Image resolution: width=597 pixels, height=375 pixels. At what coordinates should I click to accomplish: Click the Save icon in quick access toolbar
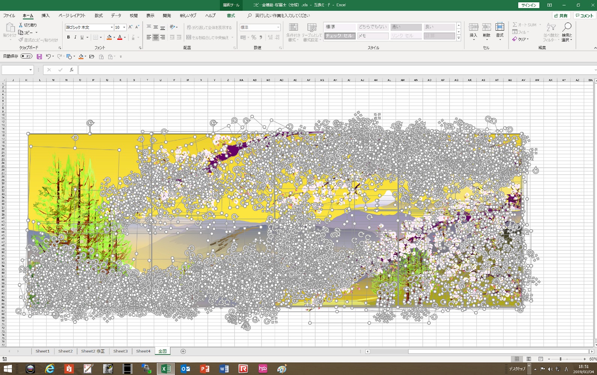[39, 57]
